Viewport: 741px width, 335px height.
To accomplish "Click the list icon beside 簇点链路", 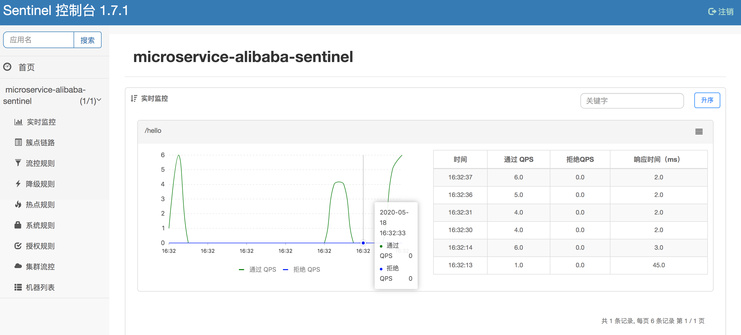I will [18, 143].
